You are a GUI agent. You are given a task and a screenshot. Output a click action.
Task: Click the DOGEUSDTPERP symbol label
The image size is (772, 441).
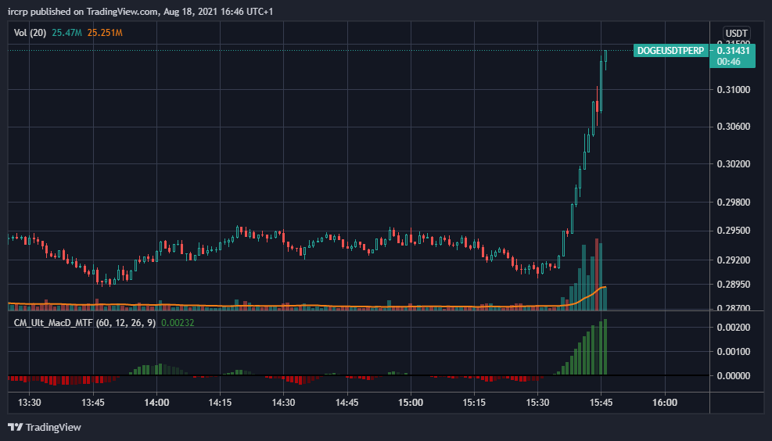point(670,51)
